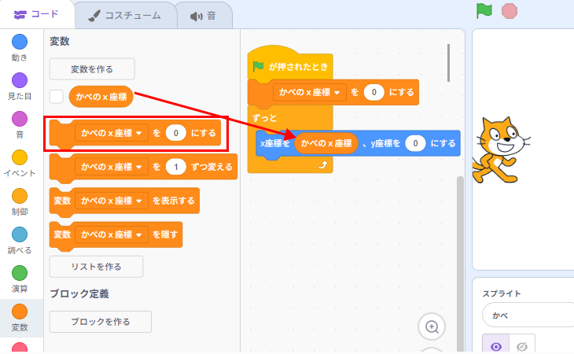Open the 音 (Sound) block category

[20, 119]
